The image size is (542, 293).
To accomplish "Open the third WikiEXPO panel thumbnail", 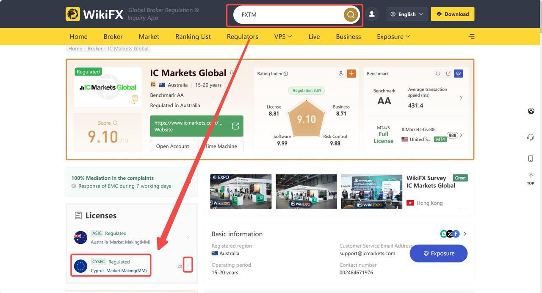I will coord(371,191).
